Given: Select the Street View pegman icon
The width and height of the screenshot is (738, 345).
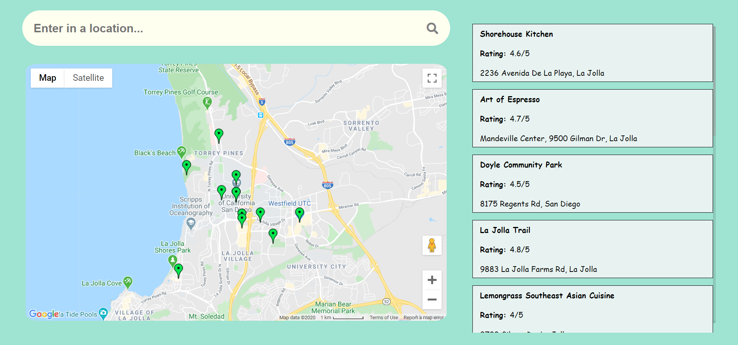Looking at the screenshot, I should pos(432,245).
